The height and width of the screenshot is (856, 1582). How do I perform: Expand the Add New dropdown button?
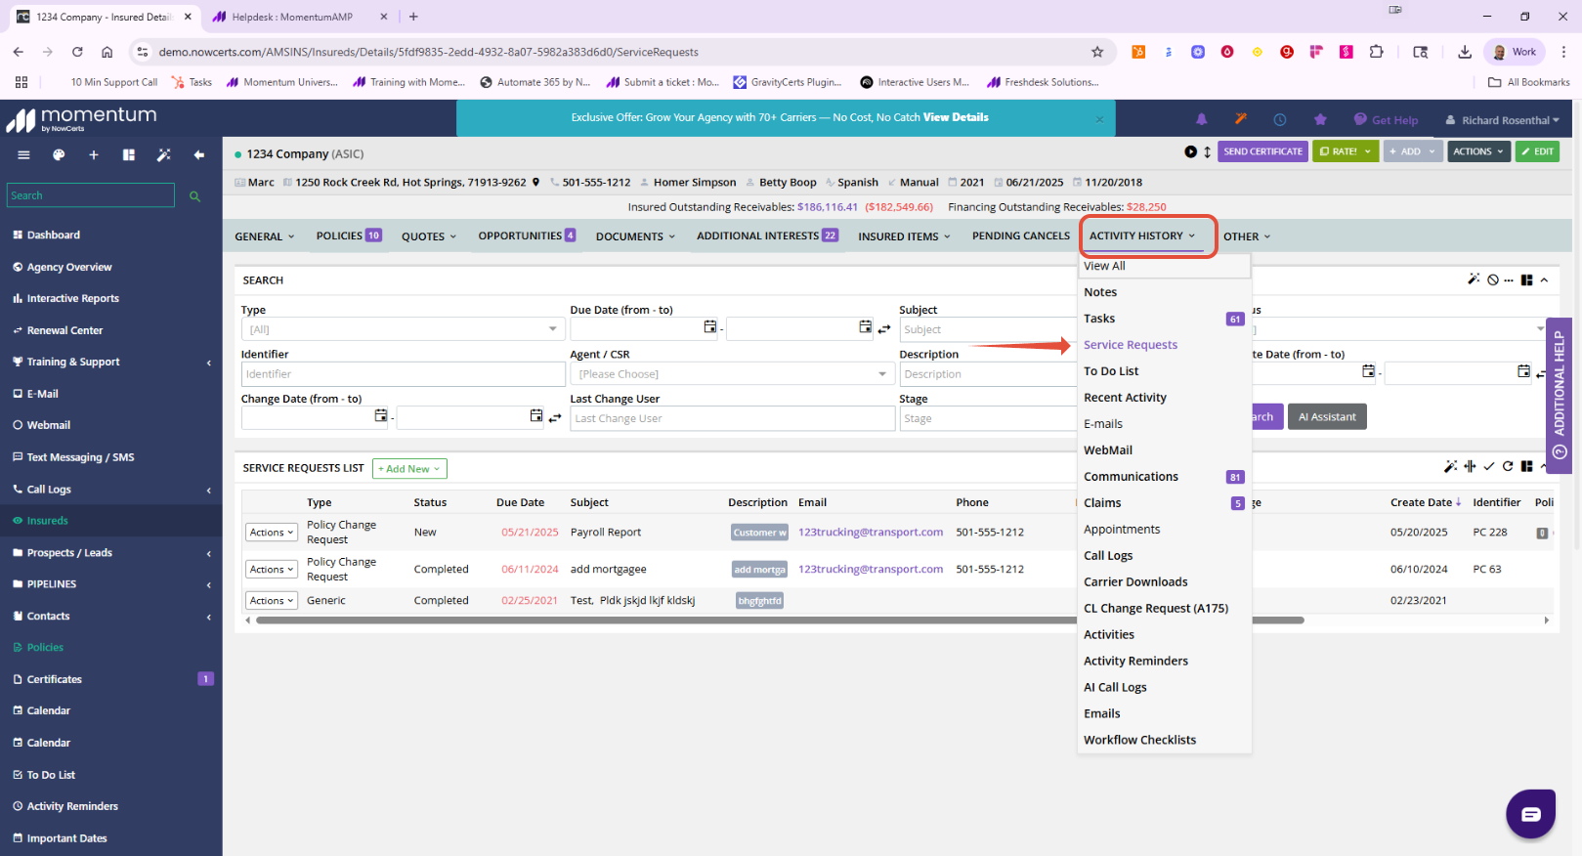tap(409, 469)
